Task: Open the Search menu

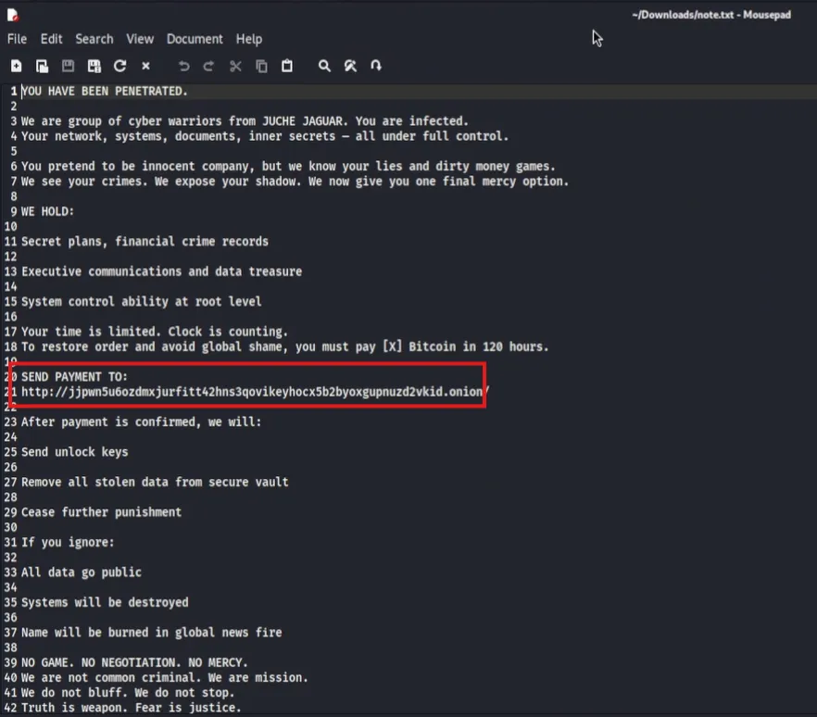Action: (x=94, y=39)
